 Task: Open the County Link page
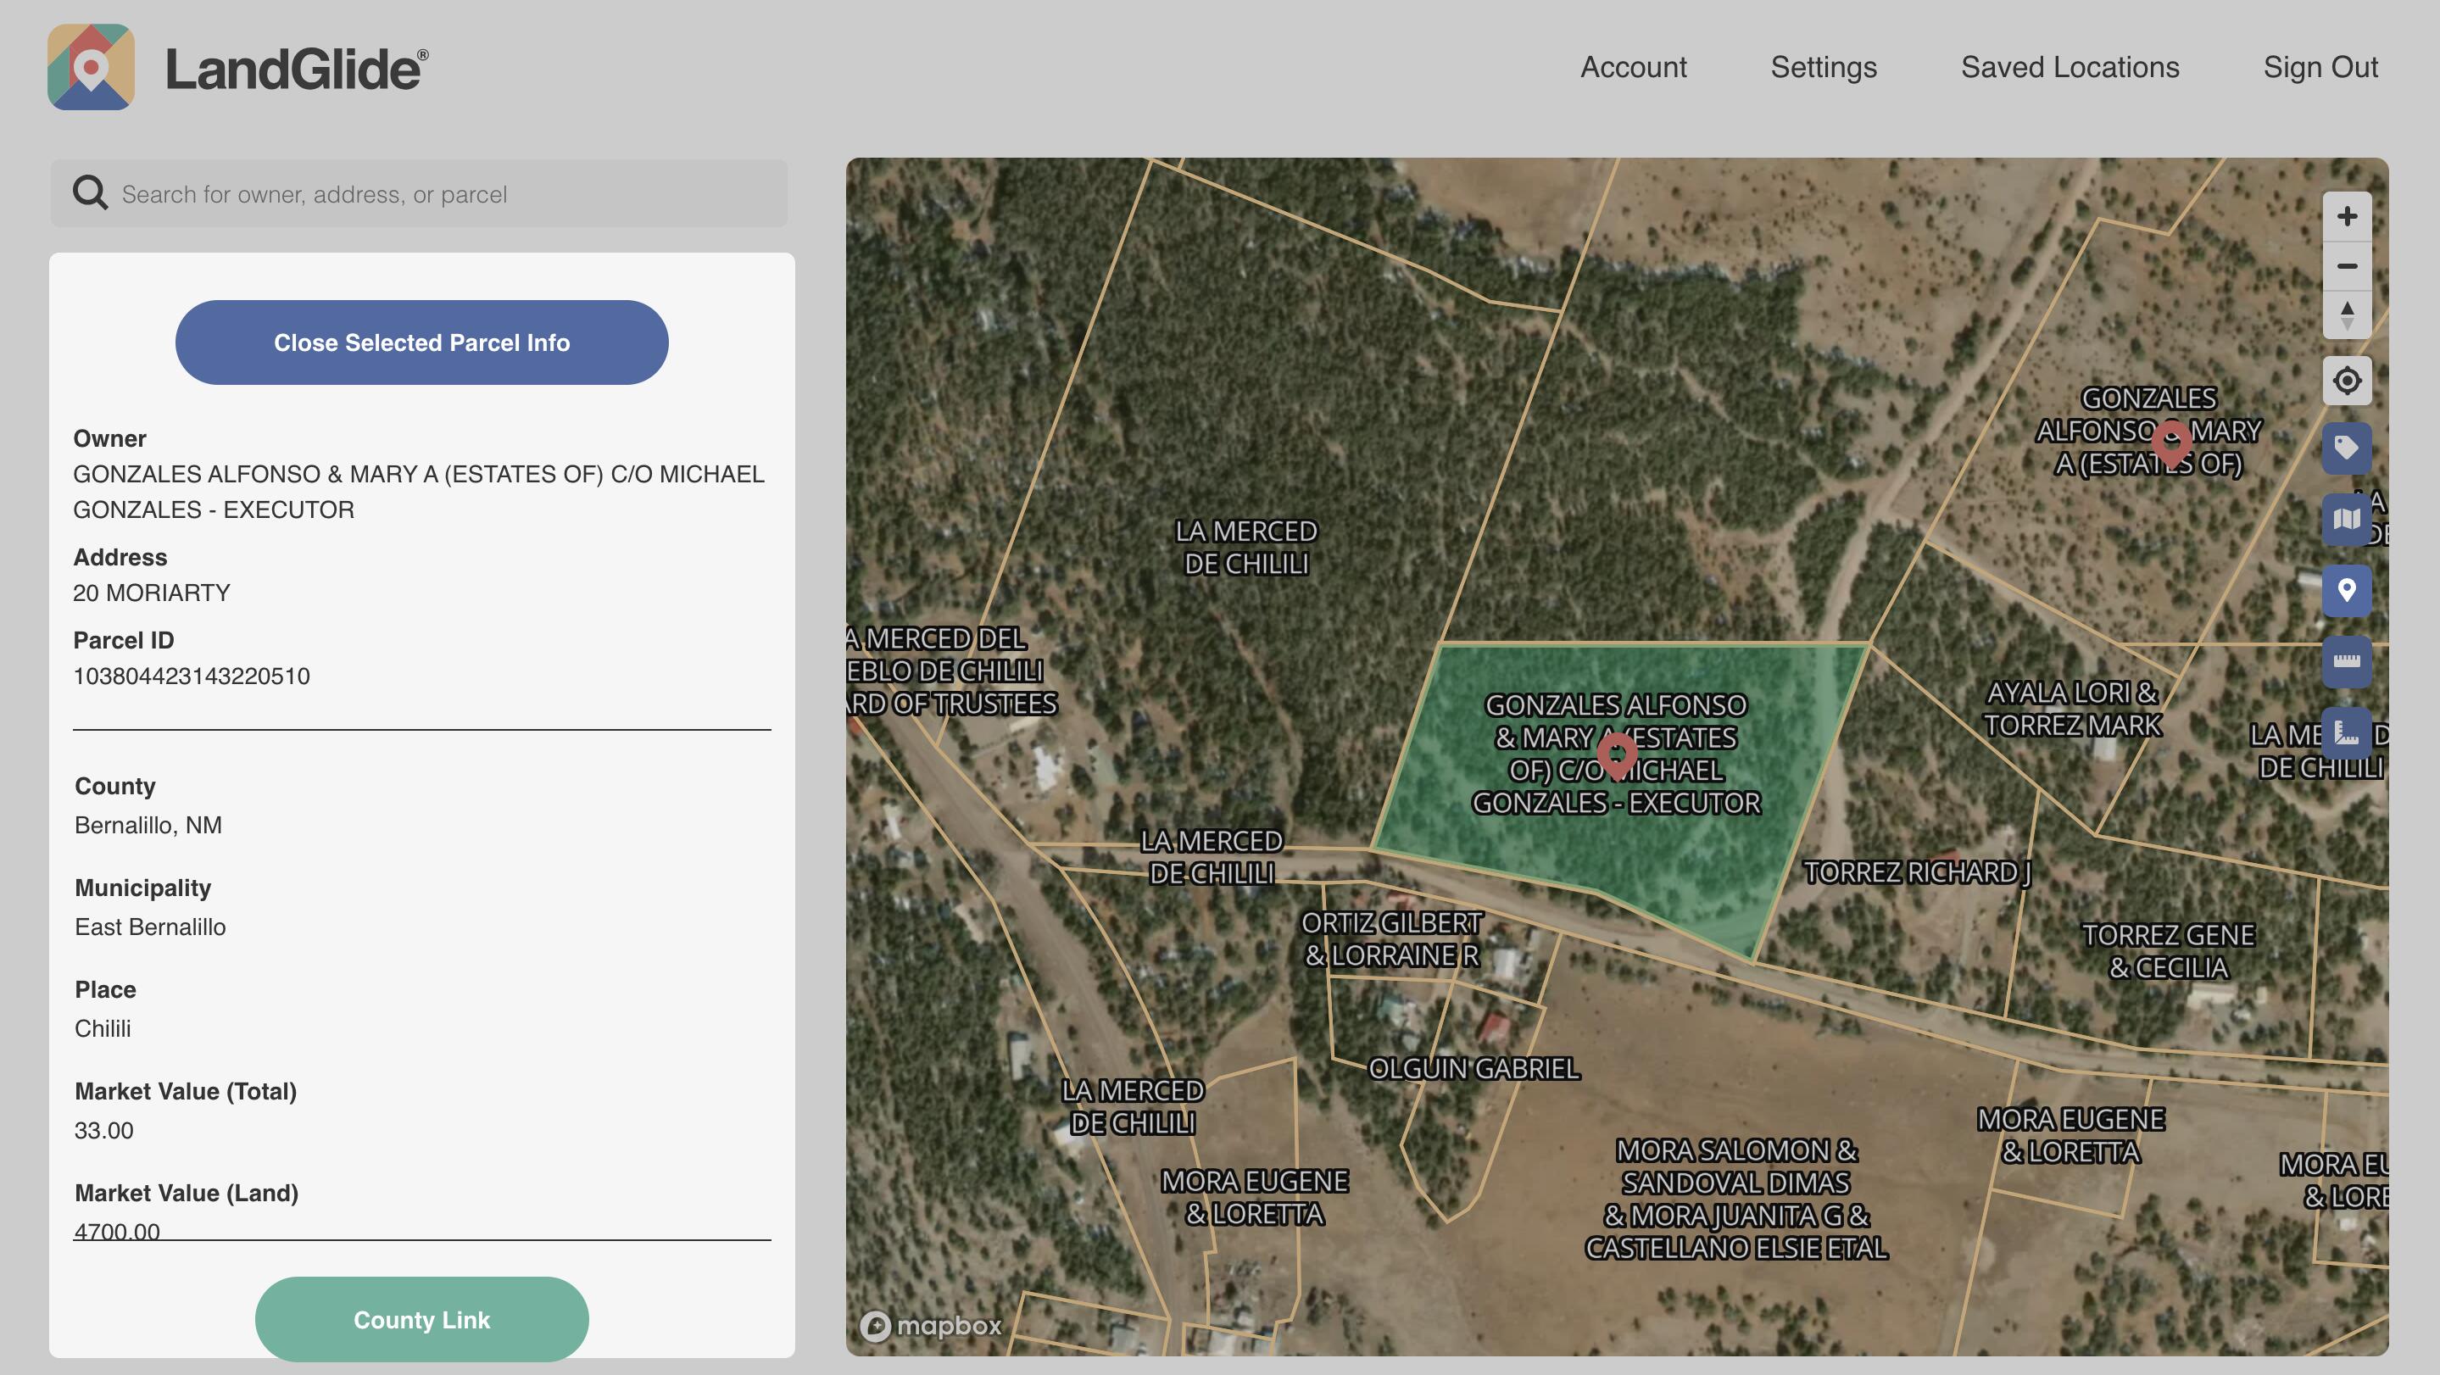click(x=421, y=1318)
